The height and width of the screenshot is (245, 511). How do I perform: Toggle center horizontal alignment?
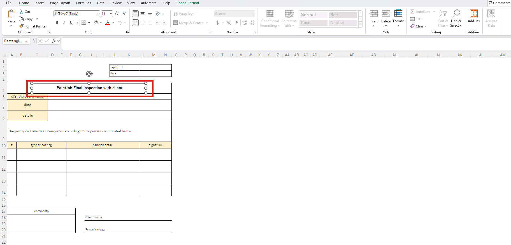(143, 23)
